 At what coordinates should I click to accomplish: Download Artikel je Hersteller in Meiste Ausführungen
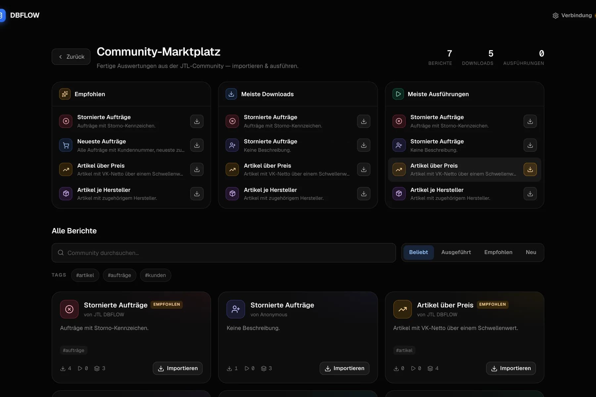(x=530, y=194)
